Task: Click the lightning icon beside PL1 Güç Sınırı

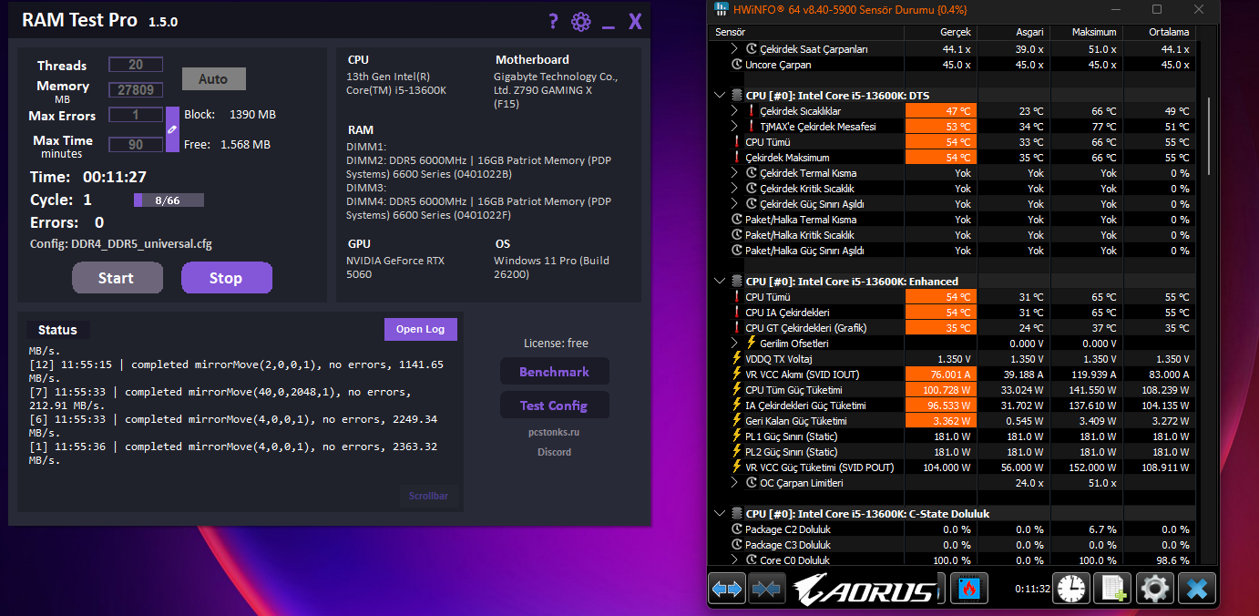Action: (x=737, y=436)
